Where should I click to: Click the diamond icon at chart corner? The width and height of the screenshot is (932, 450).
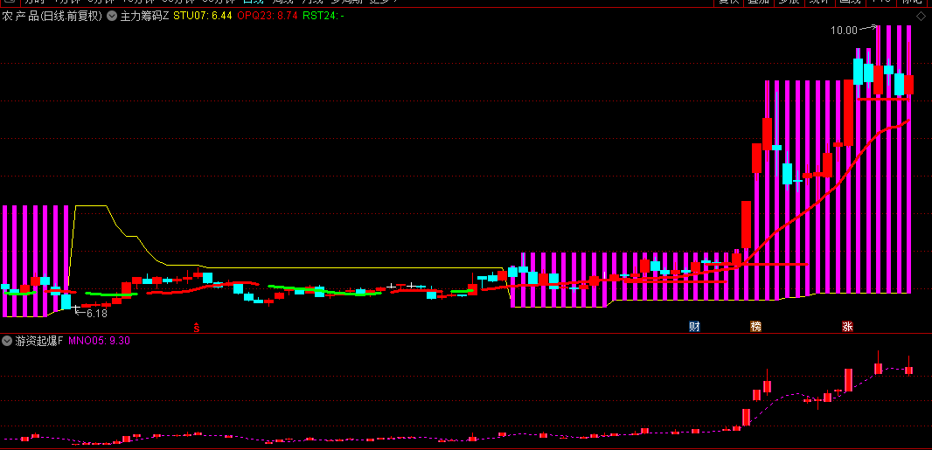pos(921,16)
